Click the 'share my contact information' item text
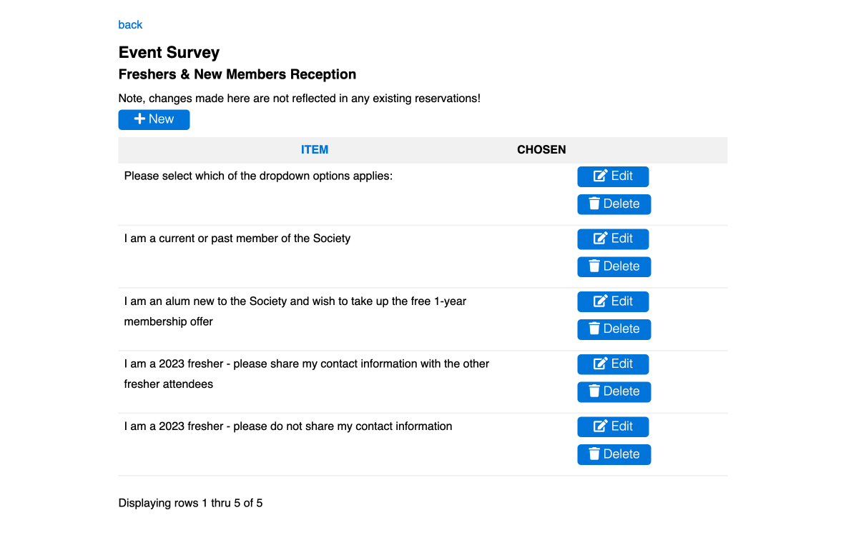Screen dimensions: 846x545 tap(307, 374)
